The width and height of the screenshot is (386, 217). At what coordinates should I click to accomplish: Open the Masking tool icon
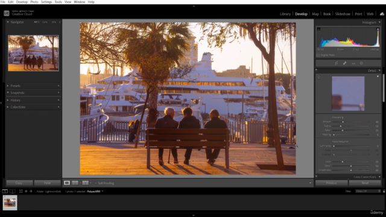[x=361, y=63]
